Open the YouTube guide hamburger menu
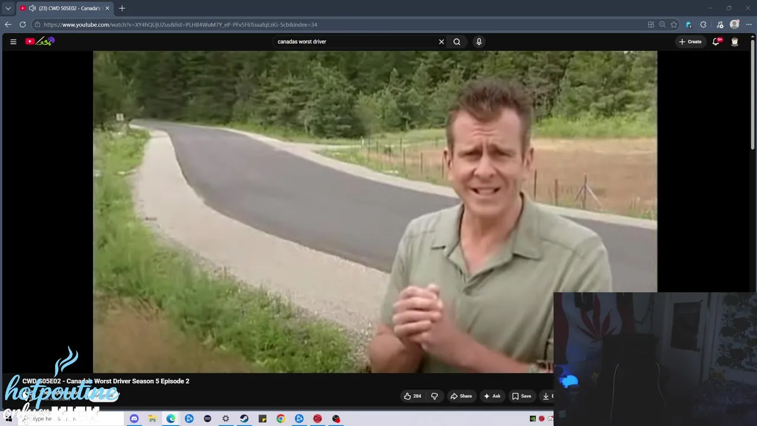757x426 pixels. (13, 41)
